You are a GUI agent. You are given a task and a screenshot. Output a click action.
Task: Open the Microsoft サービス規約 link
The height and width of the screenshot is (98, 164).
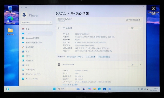click(70, 85)
